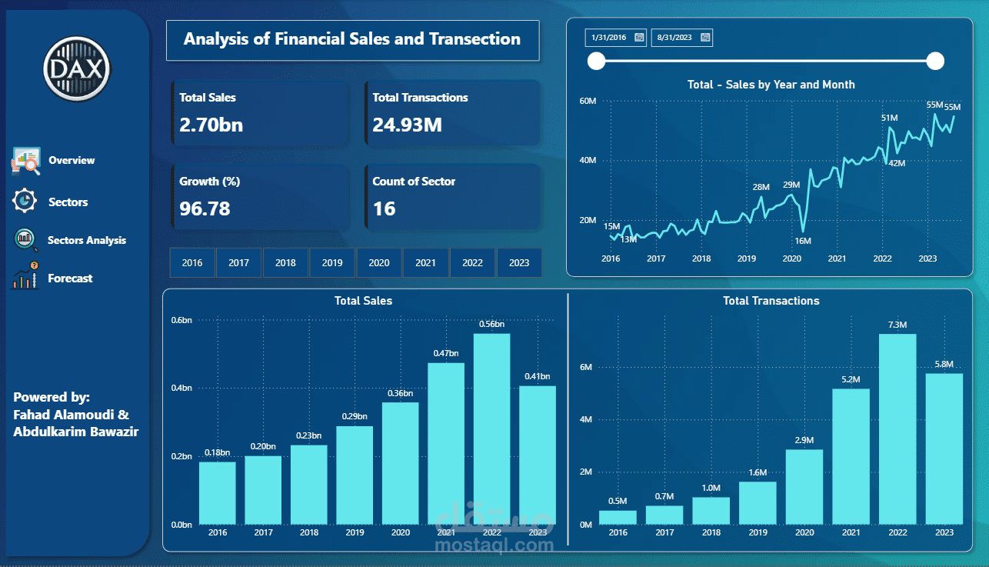Click the 0.56bn data label

pos(491,324)
